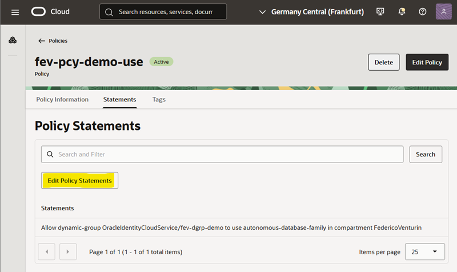Click the search magnifier icon in top bar
This screenshot has width=457, height=272.
(109, 12)
